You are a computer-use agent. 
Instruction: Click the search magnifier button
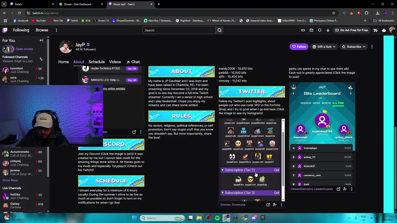220,30
